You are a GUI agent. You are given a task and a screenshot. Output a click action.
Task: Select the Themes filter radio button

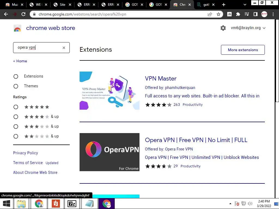tap(16, 86)
